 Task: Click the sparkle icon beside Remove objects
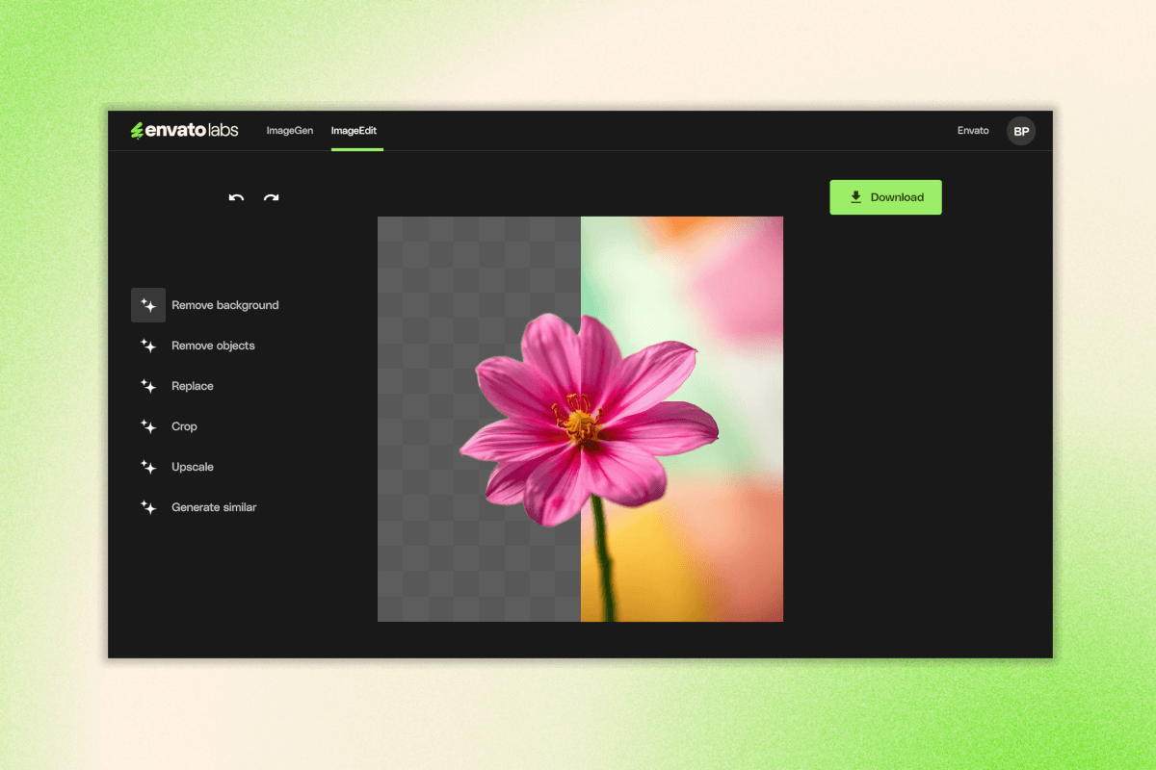click(148, 346)
